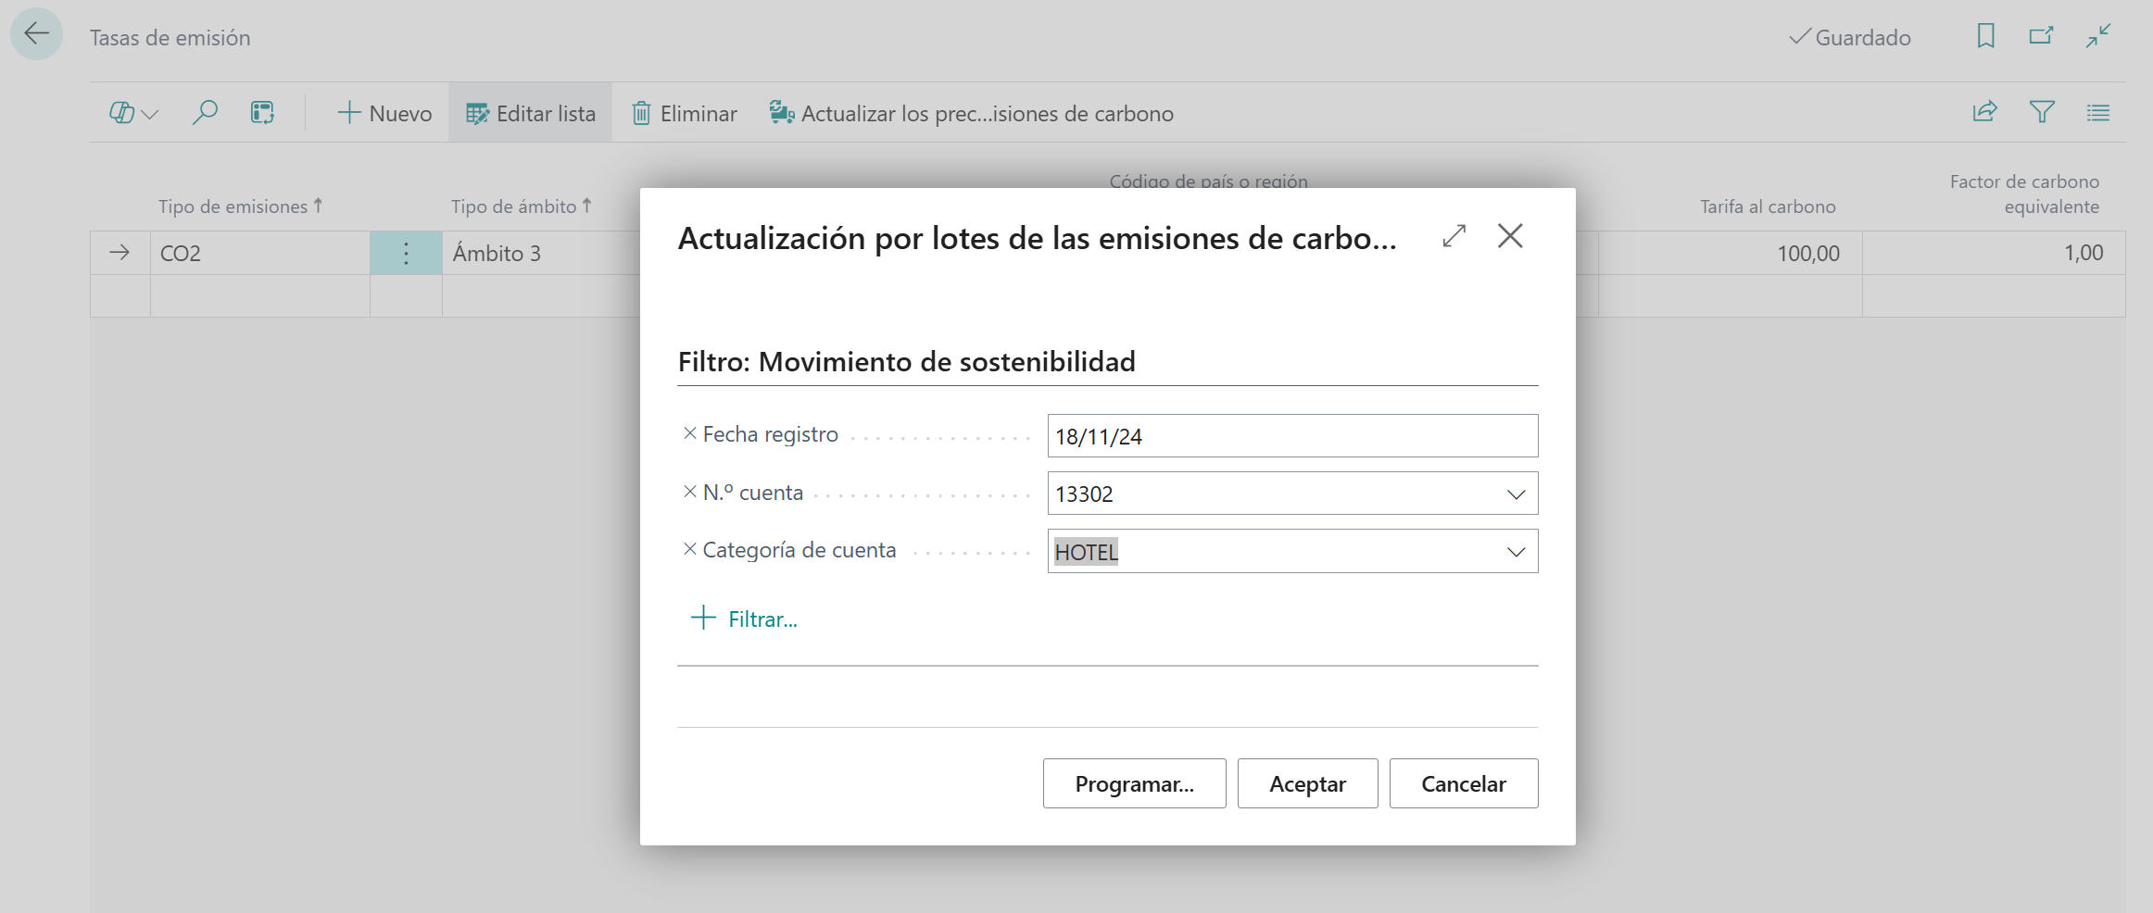Open page in new window icon
Screen dimensions: 2153x913
tap(2041, 36)
